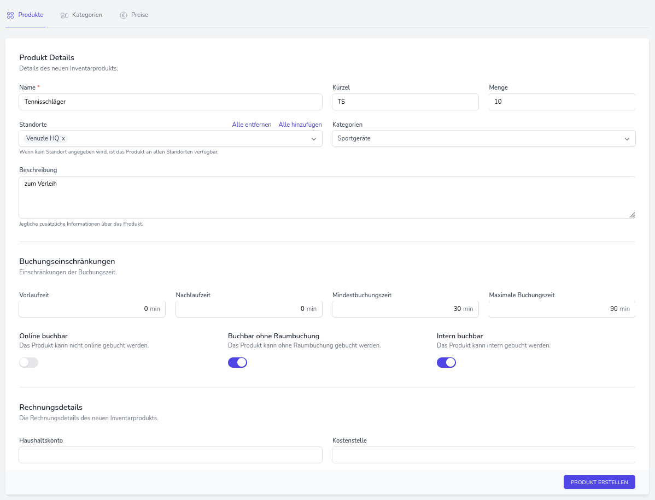Select the Menge quantity field
Screen dimensions: 655x500
click(x=562, y=102)
